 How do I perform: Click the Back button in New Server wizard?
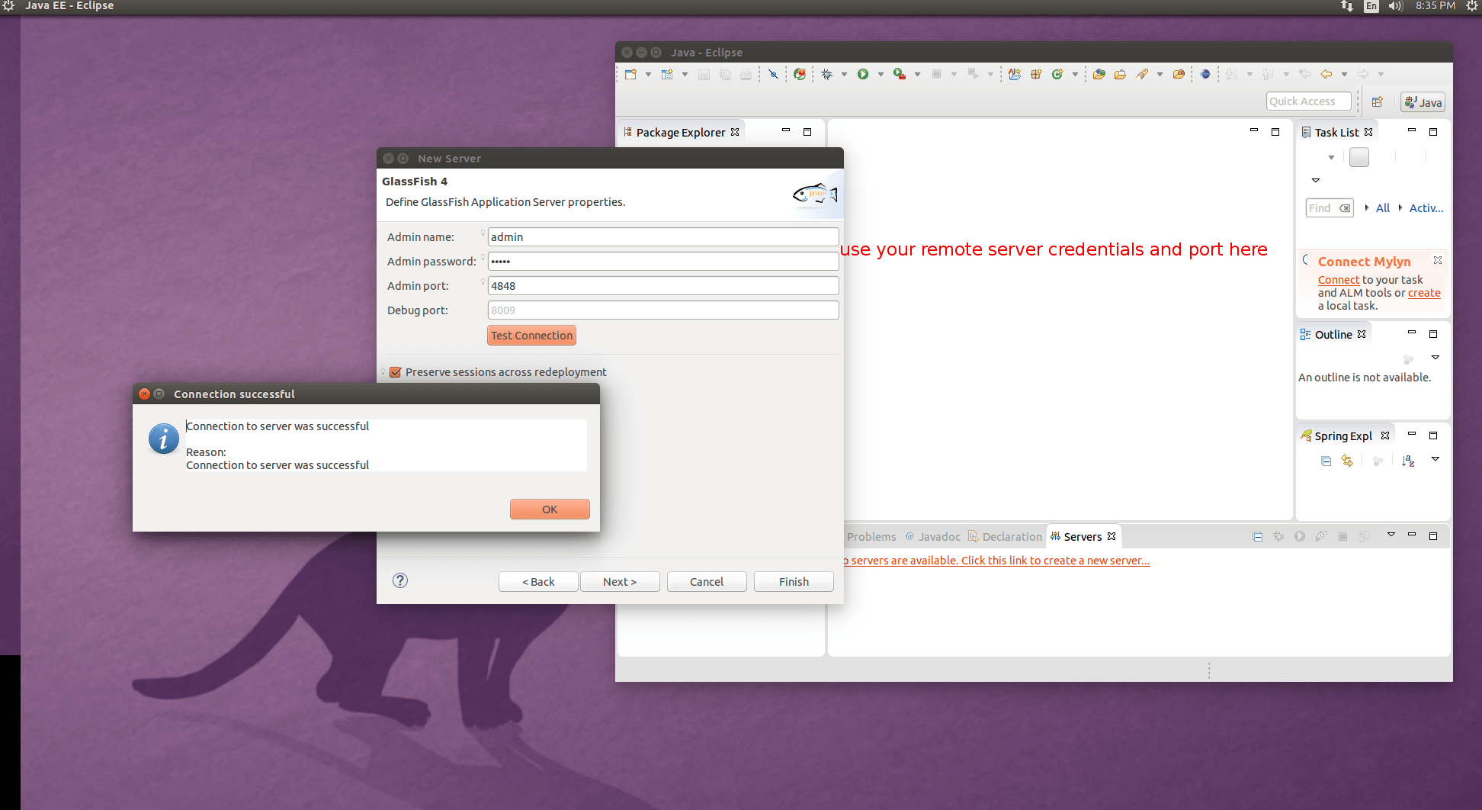(538, 581)
